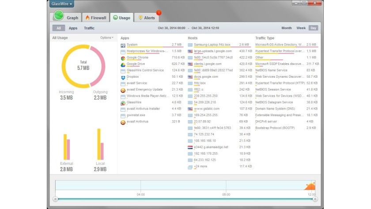The width and height of the screenshot is (371, 209).
Task: Select Bootstrap Protocol (BOOTP) traffic type
Action: click(275, 128)
